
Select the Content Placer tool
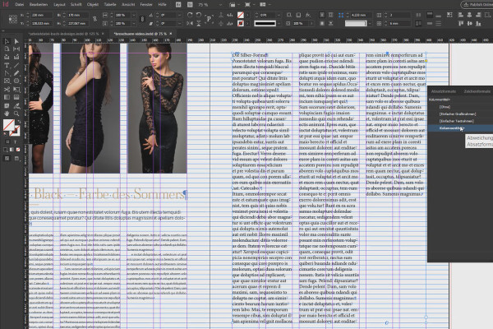point(16,57)
